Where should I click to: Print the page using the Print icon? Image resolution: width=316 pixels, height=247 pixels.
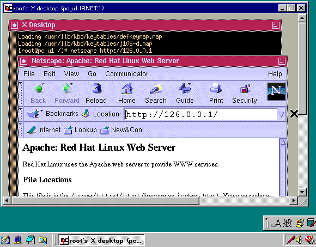pyautogui.click(x=216, y=94)
